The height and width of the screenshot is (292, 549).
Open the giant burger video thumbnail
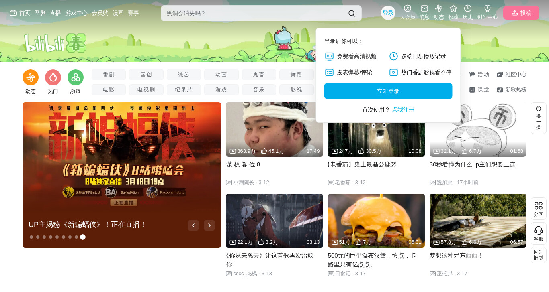coord(376,221)
